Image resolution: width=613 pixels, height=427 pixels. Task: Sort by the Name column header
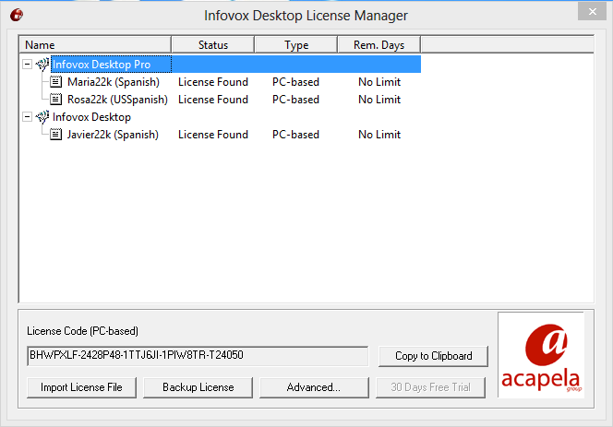pos(95,44)
